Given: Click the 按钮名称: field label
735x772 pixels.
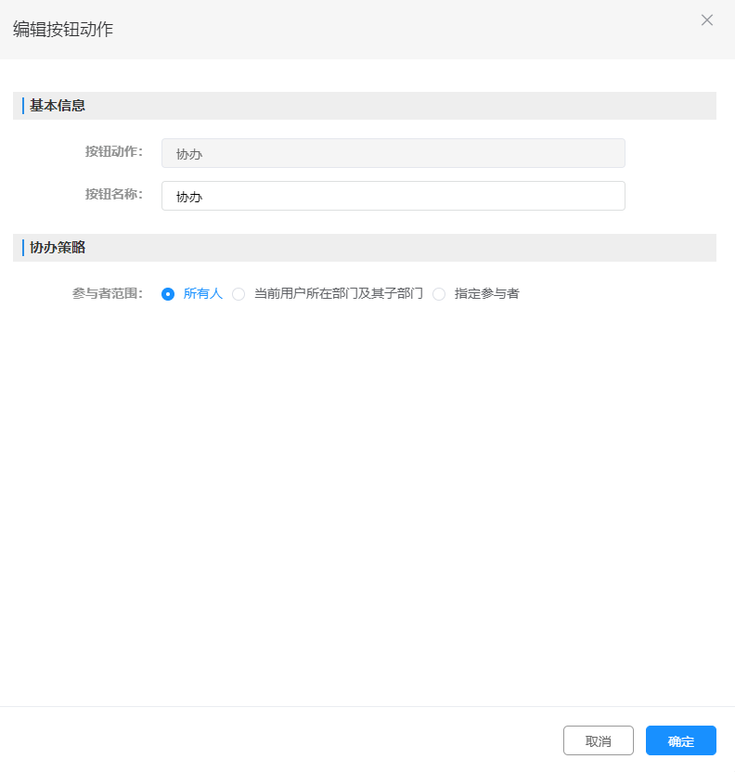Looking at the screenshot, I should click(x=114, y=194).
